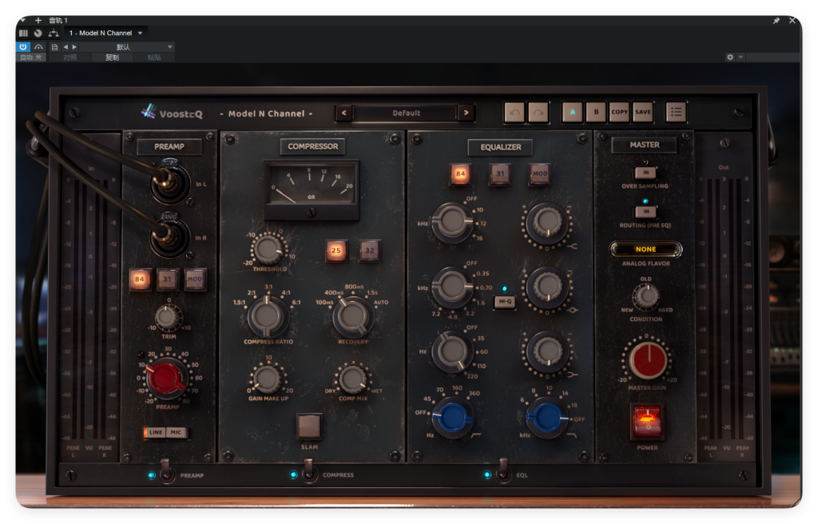Select previous VoosteQ preset with left arrow
The image size is (818, 524).
tap(343, 113)
